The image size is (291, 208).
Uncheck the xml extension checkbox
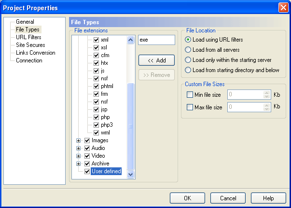pyautogui.click(x=96, y=40)
